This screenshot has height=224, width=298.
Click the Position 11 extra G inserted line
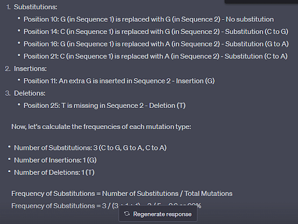click(x=119, y=81)
